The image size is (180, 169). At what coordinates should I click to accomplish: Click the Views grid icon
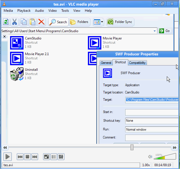click(x=97, y=22)
